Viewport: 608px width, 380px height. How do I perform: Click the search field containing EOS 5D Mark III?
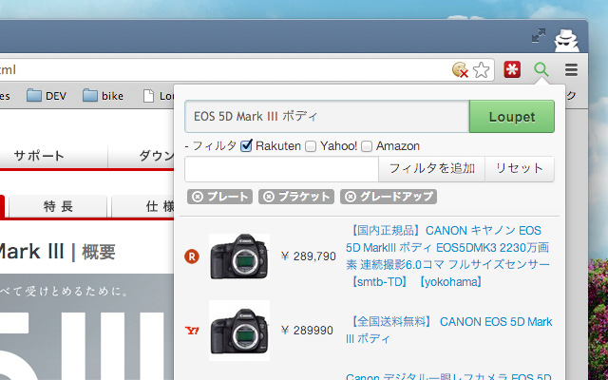click(x=327, y=117)
